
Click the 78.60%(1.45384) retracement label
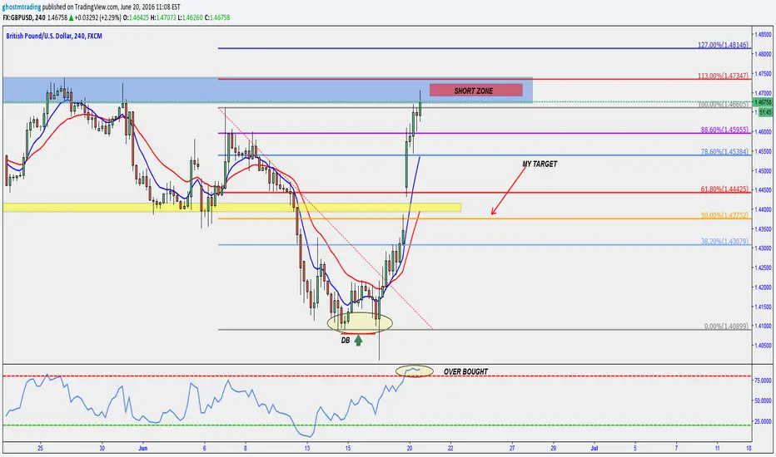(724, 152)
